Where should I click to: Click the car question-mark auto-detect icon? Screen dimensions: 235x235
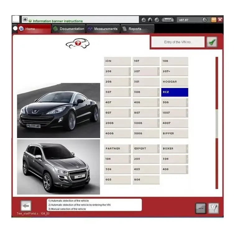[78, 43]
